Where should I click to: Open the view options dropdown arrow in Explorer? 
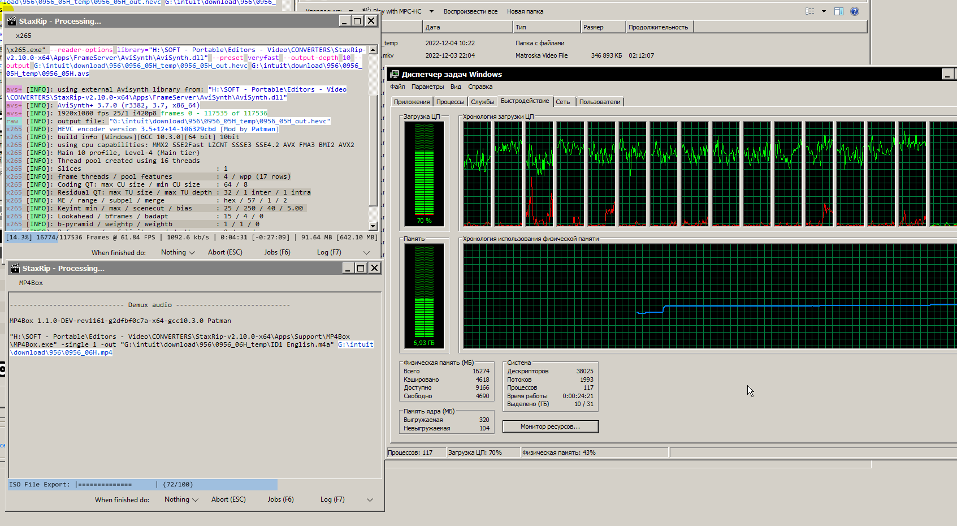824,11
